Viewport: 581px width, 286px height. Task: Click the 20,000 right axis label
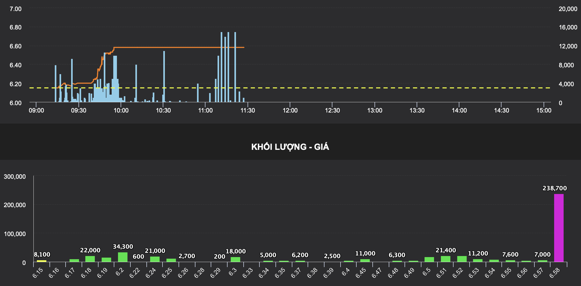coord(568,9)
